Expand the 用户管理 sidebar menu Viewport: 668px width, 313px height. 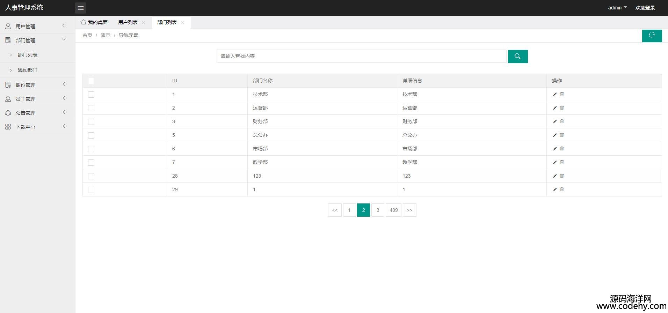point(37,26)
